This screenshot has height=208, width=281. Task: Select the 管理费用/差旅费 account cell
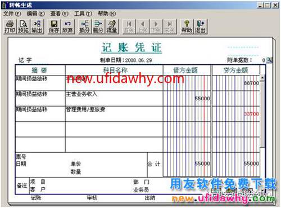tap(114, 114)
